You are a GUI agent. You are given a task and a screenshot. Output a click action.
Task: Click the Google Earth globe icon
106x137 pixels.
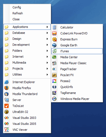point(54,45)
